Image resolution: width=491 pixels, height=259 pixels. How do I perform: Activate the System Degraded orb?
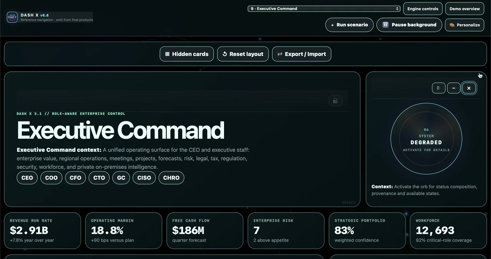[426, 139]
